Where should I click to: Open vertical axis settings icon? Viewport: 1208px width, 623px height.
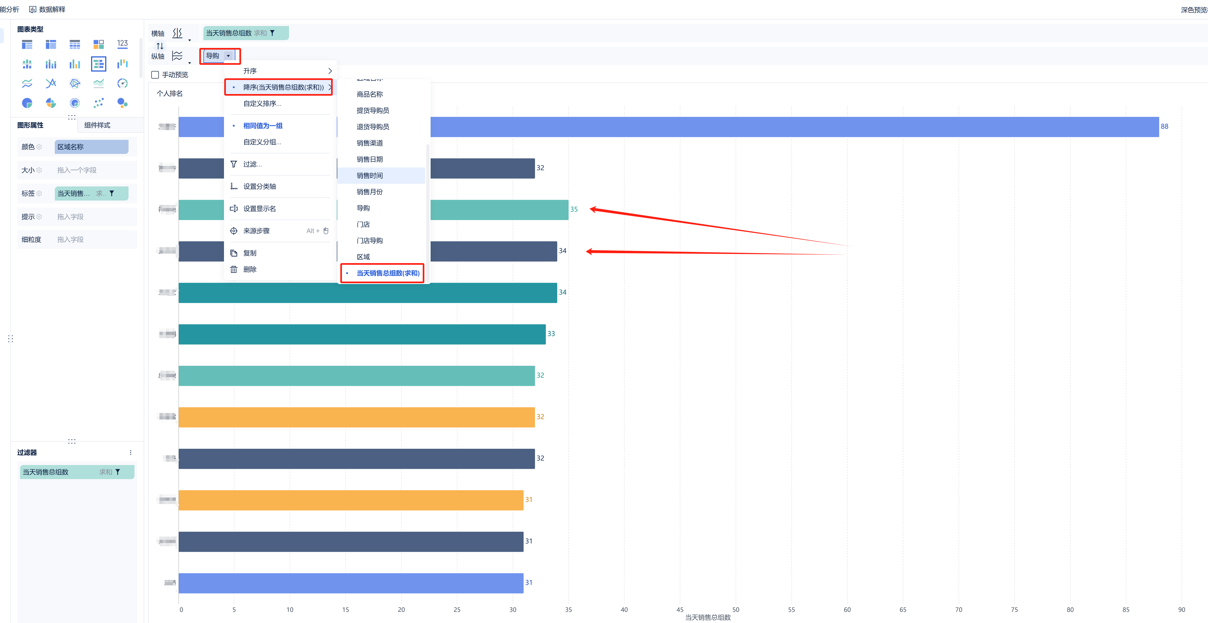point(177,56)
